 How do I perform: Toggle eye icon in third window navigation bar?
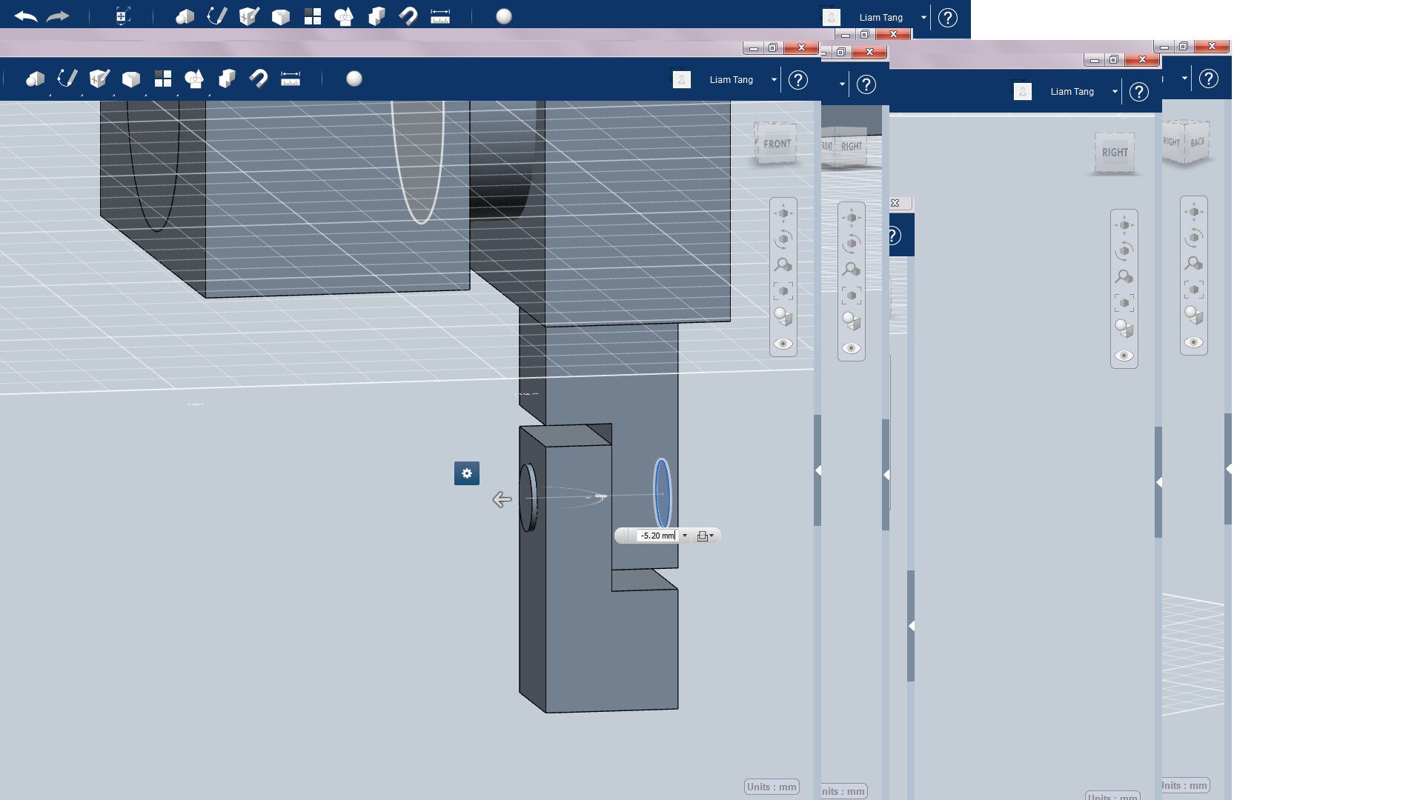point(1124,356)
